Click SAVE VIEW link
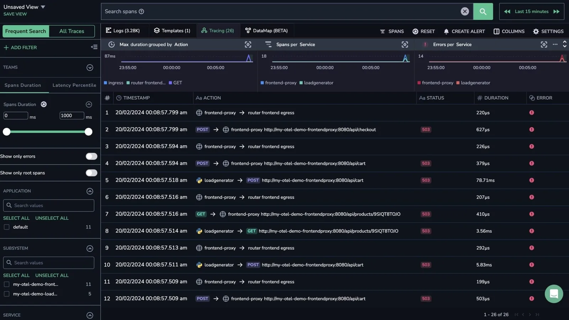The height and width of the screenshot is (320, 569). (15, 14)
